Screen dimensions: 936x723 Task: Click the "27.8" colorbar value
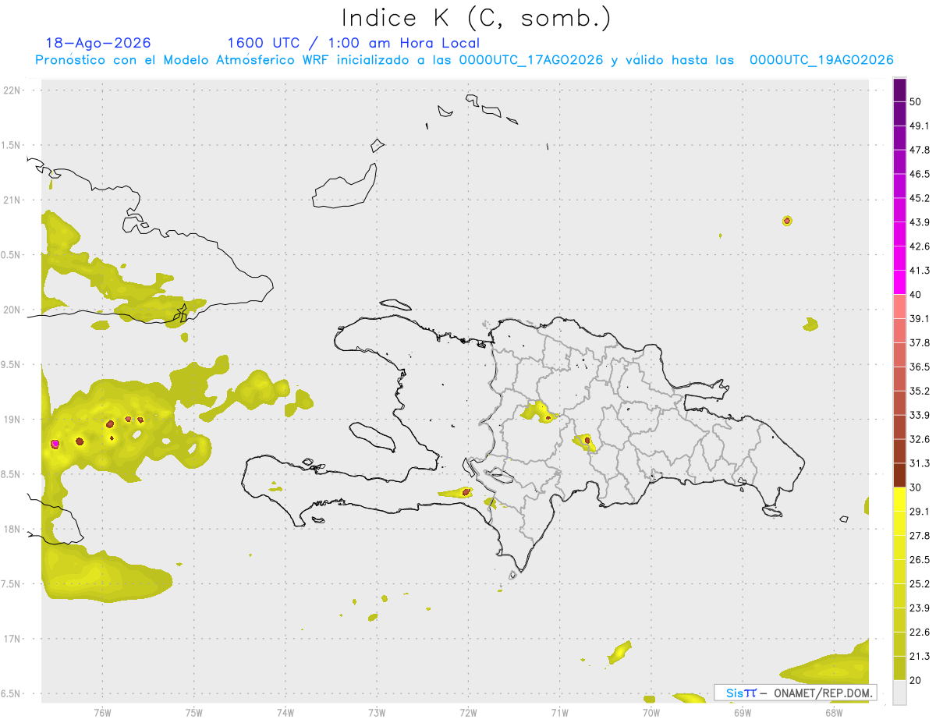coord(920,536)
